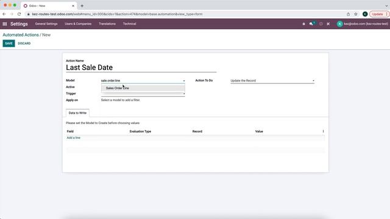
Task: Open Translations menu
Action: coord(107,24)
